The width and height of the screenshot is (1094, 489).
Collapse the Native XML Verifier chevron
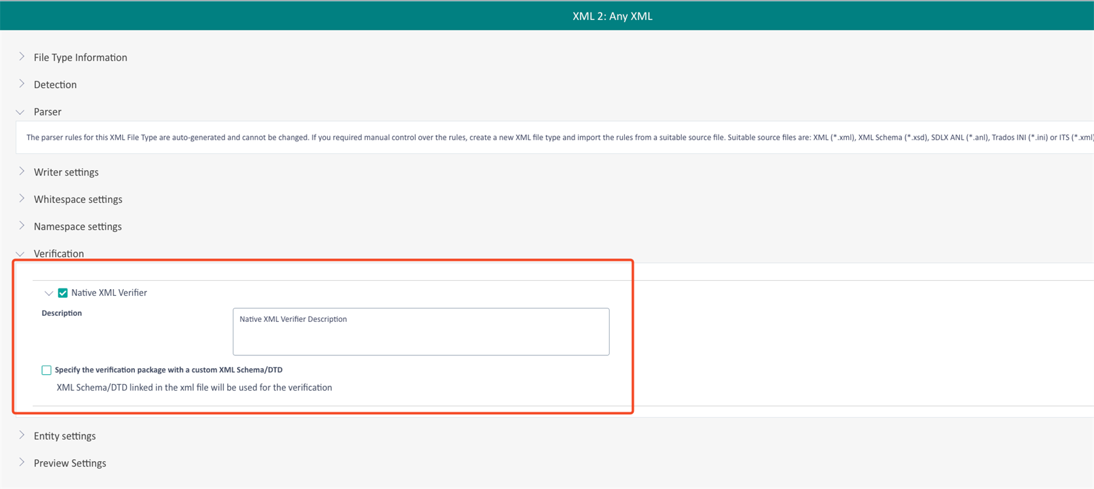pos(49,293)
